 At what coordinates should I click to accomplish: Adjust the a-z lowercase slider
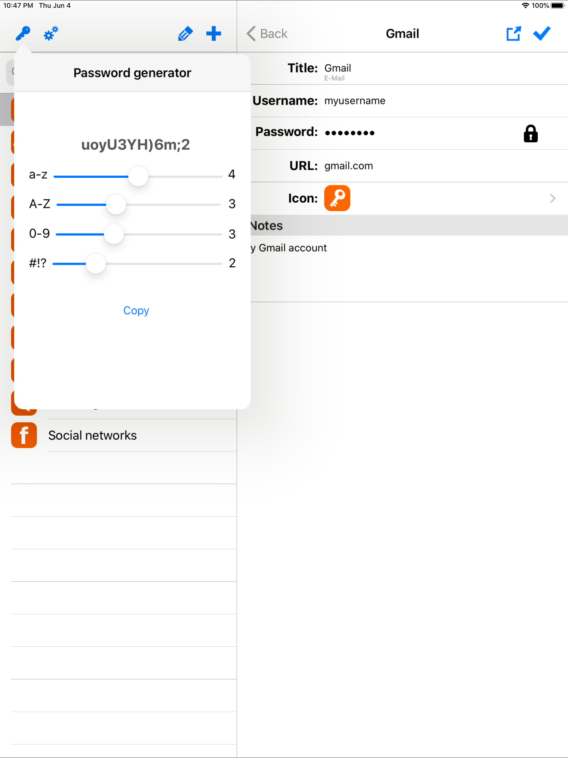click(x=138, y=176)
